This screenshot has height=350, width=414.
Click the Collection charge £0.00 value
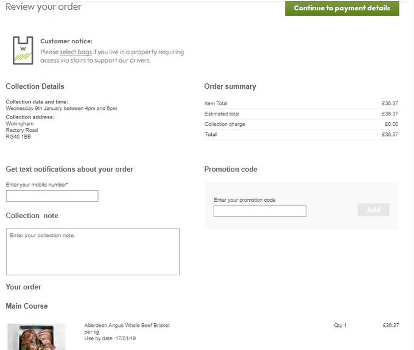point(391,124)
